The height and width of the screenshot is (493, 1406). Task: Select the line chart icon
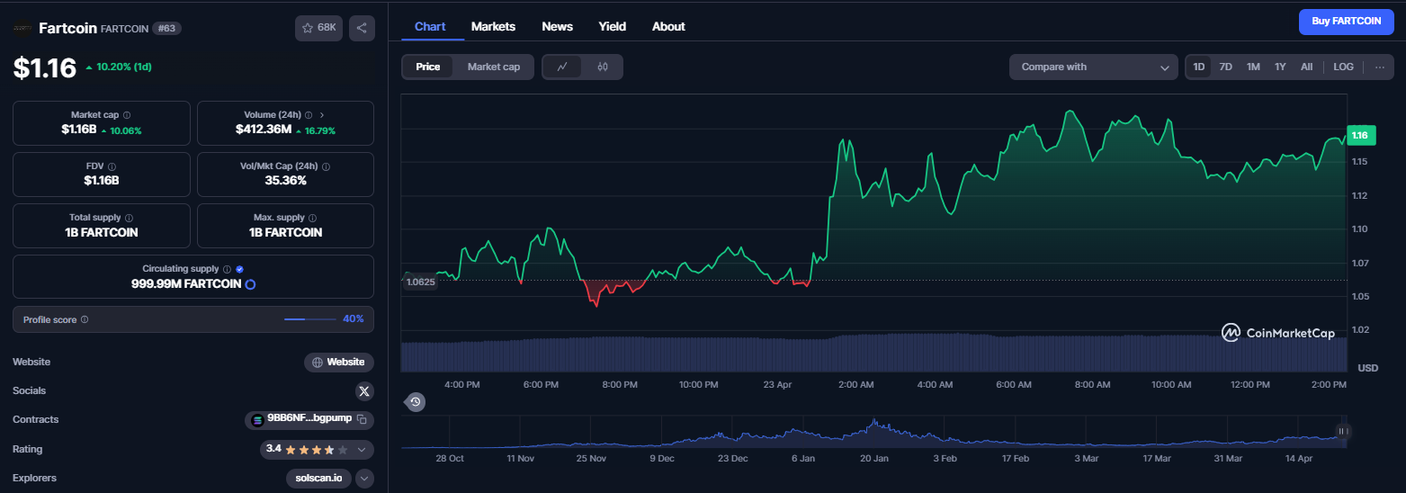562,67
